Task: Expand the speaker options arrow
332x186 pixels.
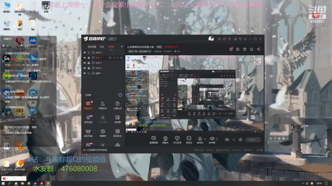Action: (217, 139)
